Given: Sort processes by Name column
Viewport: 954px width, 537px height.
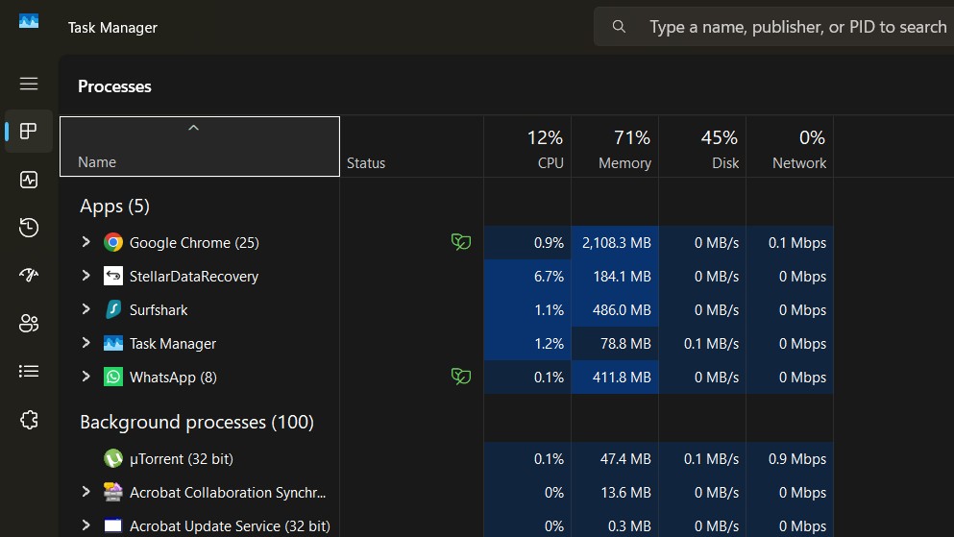Looking at the screenshot, I should [200, 147].
